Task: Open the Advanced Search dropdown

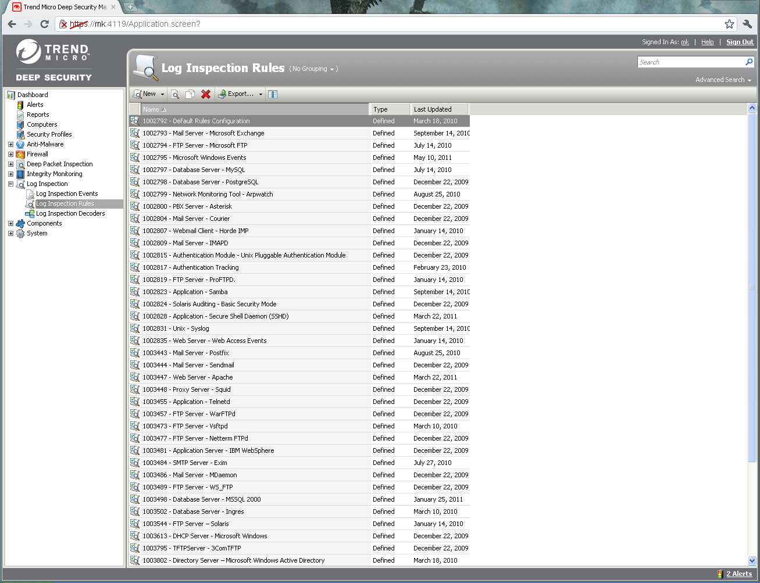Action: click(723, 80)
